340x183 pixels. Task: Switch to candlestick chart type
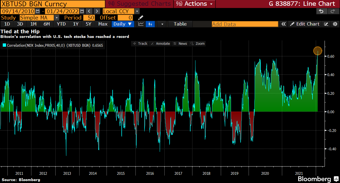(x=150, y=24)
